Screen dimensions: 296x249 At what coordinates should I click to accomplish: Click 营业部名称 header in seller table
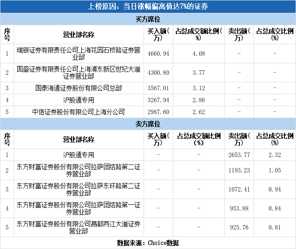79,140
